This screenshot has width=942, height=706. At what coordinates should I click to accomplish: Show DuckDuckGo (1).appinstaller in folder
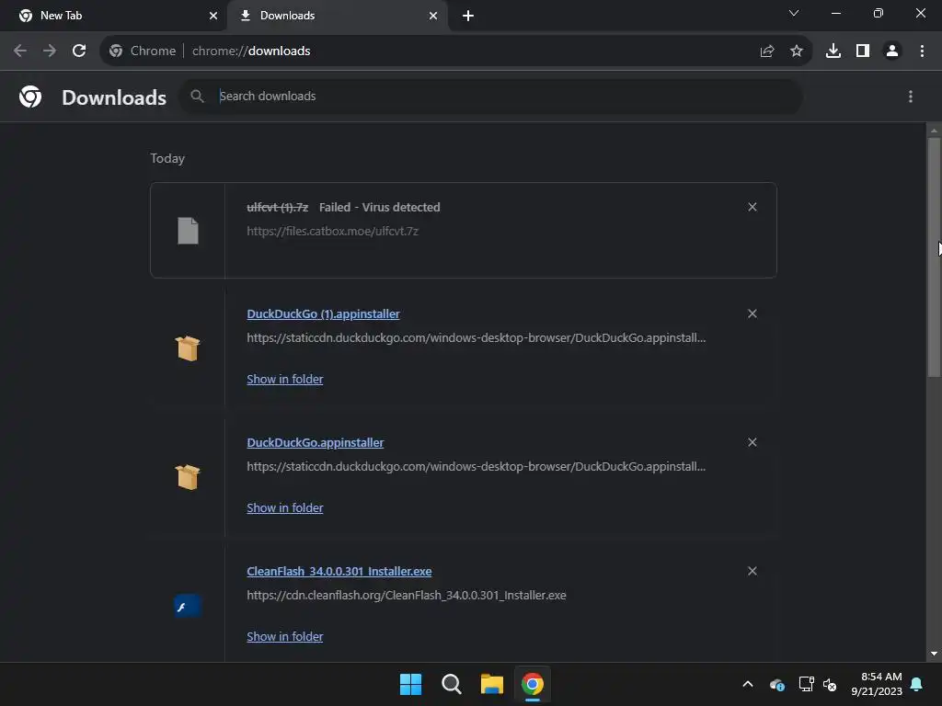tap(285, 380)
